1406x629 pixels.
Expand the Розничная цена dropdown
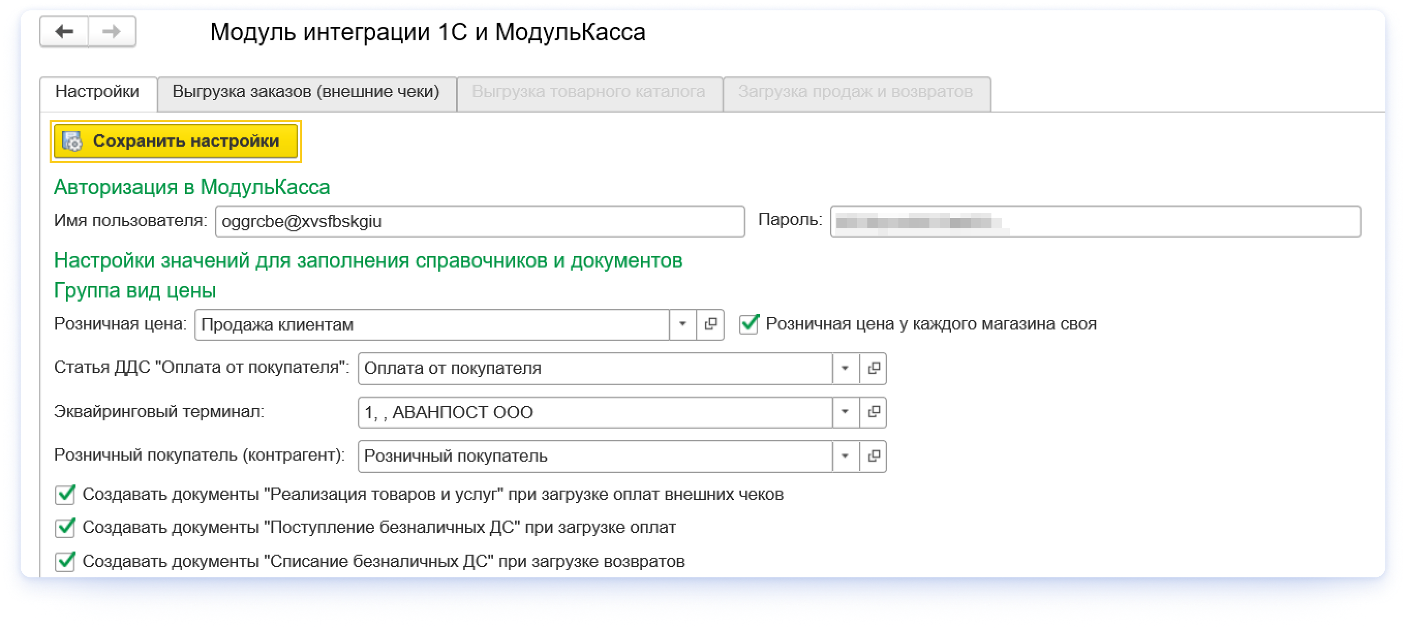click(682, 325)
